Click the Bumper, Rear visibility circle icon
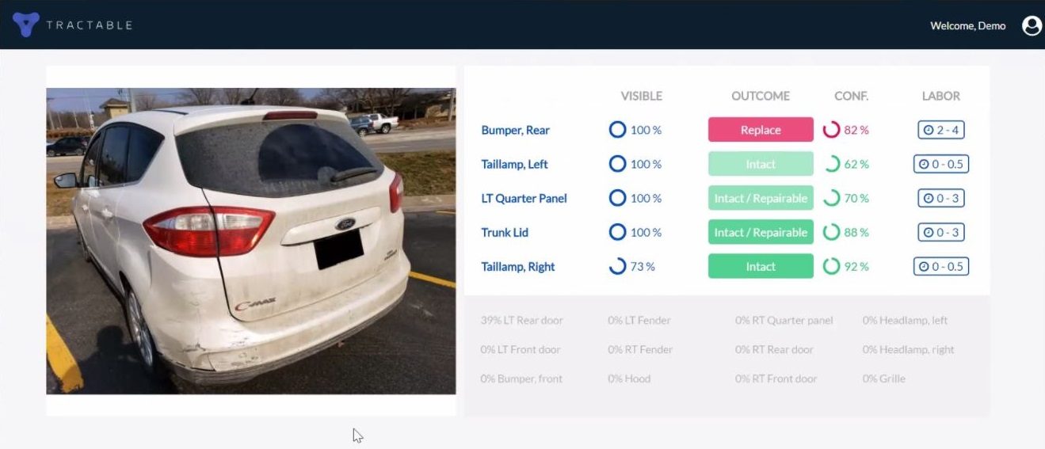The width and height of the screenshot is (1045, 449). [617, 130]
